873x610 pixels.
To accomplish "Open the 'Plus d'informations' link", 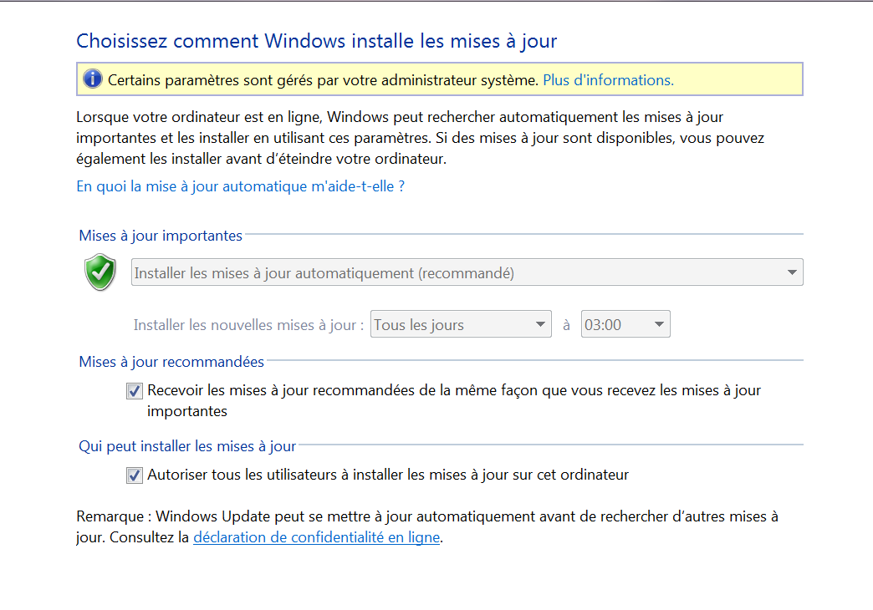I will pyautogui.click(x=608, y=80).
